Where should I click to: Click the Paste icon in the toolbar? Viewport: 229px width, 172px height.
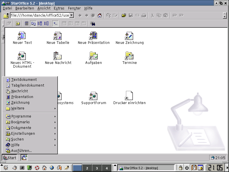click(x=166, y=15)
